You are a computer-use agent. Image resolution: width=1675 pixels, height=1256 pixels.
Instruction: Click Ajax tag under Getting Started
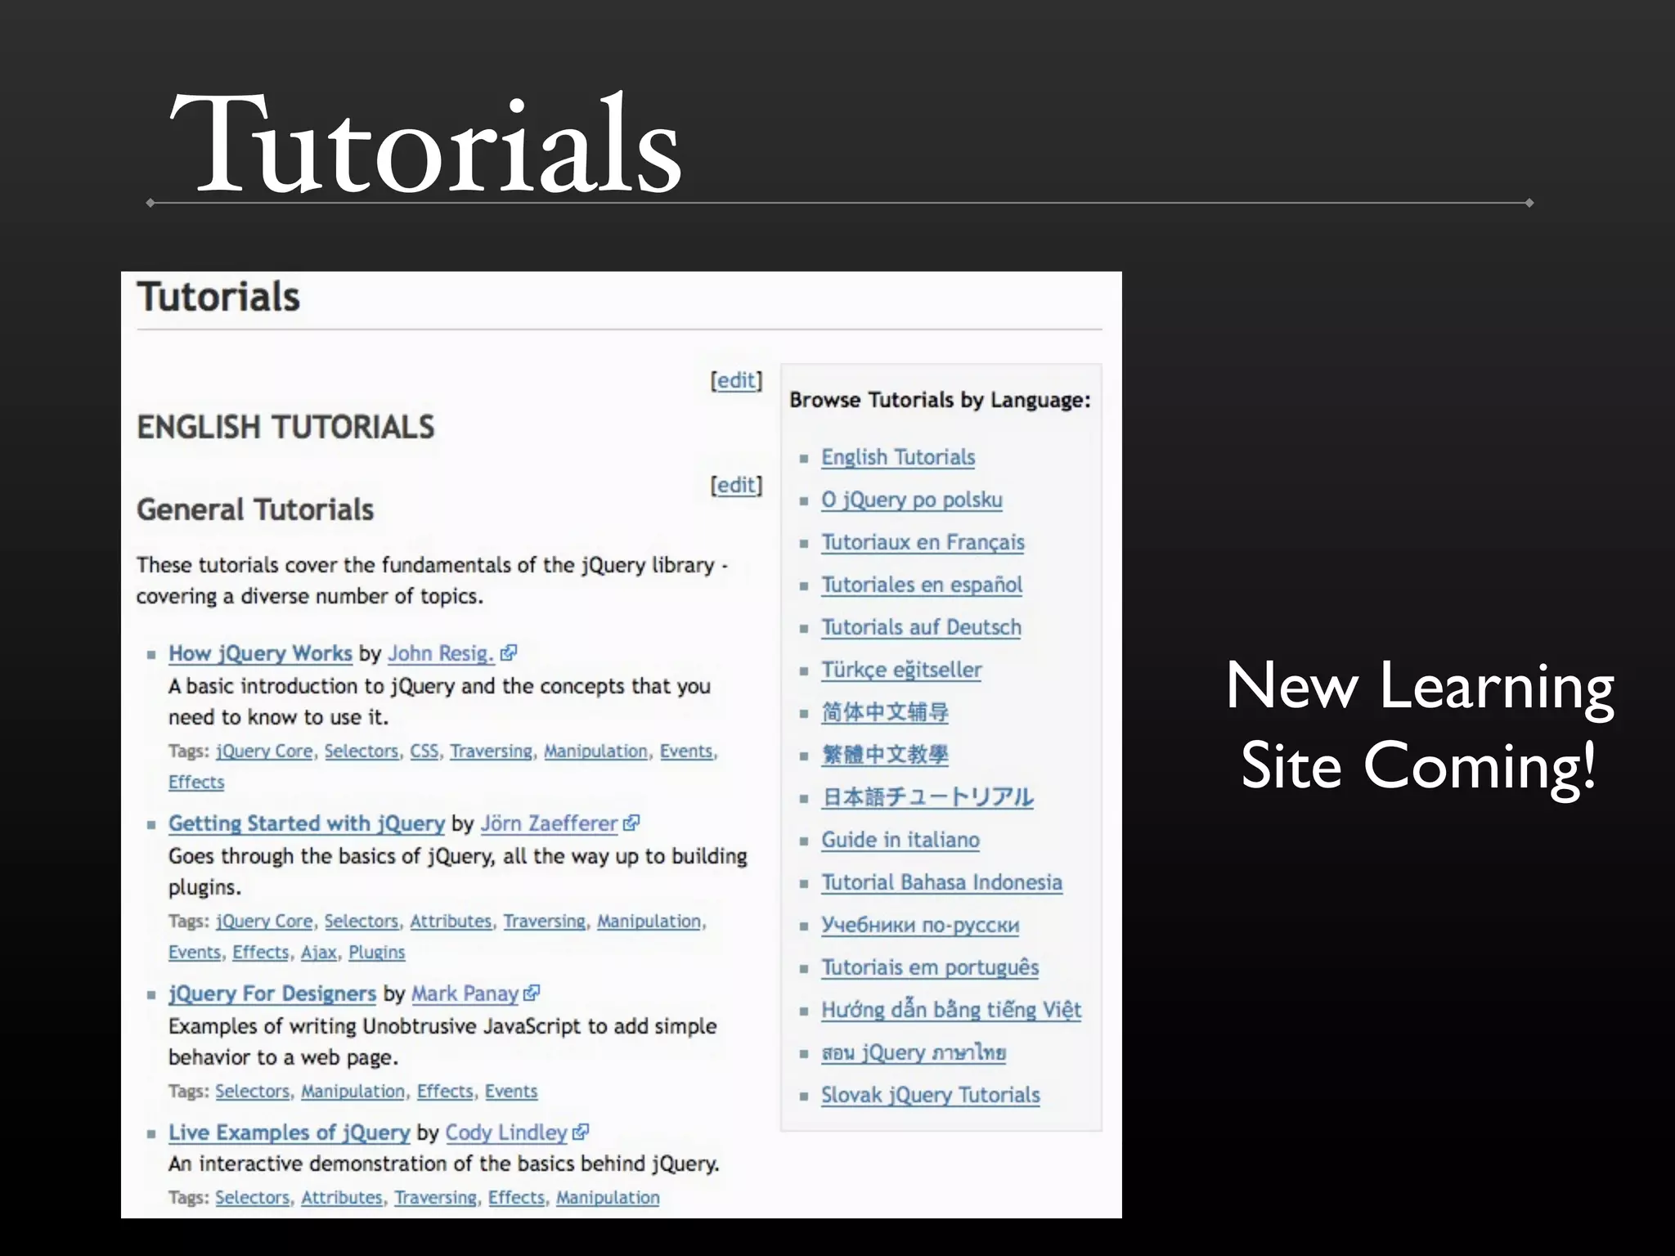click(318, 952)
